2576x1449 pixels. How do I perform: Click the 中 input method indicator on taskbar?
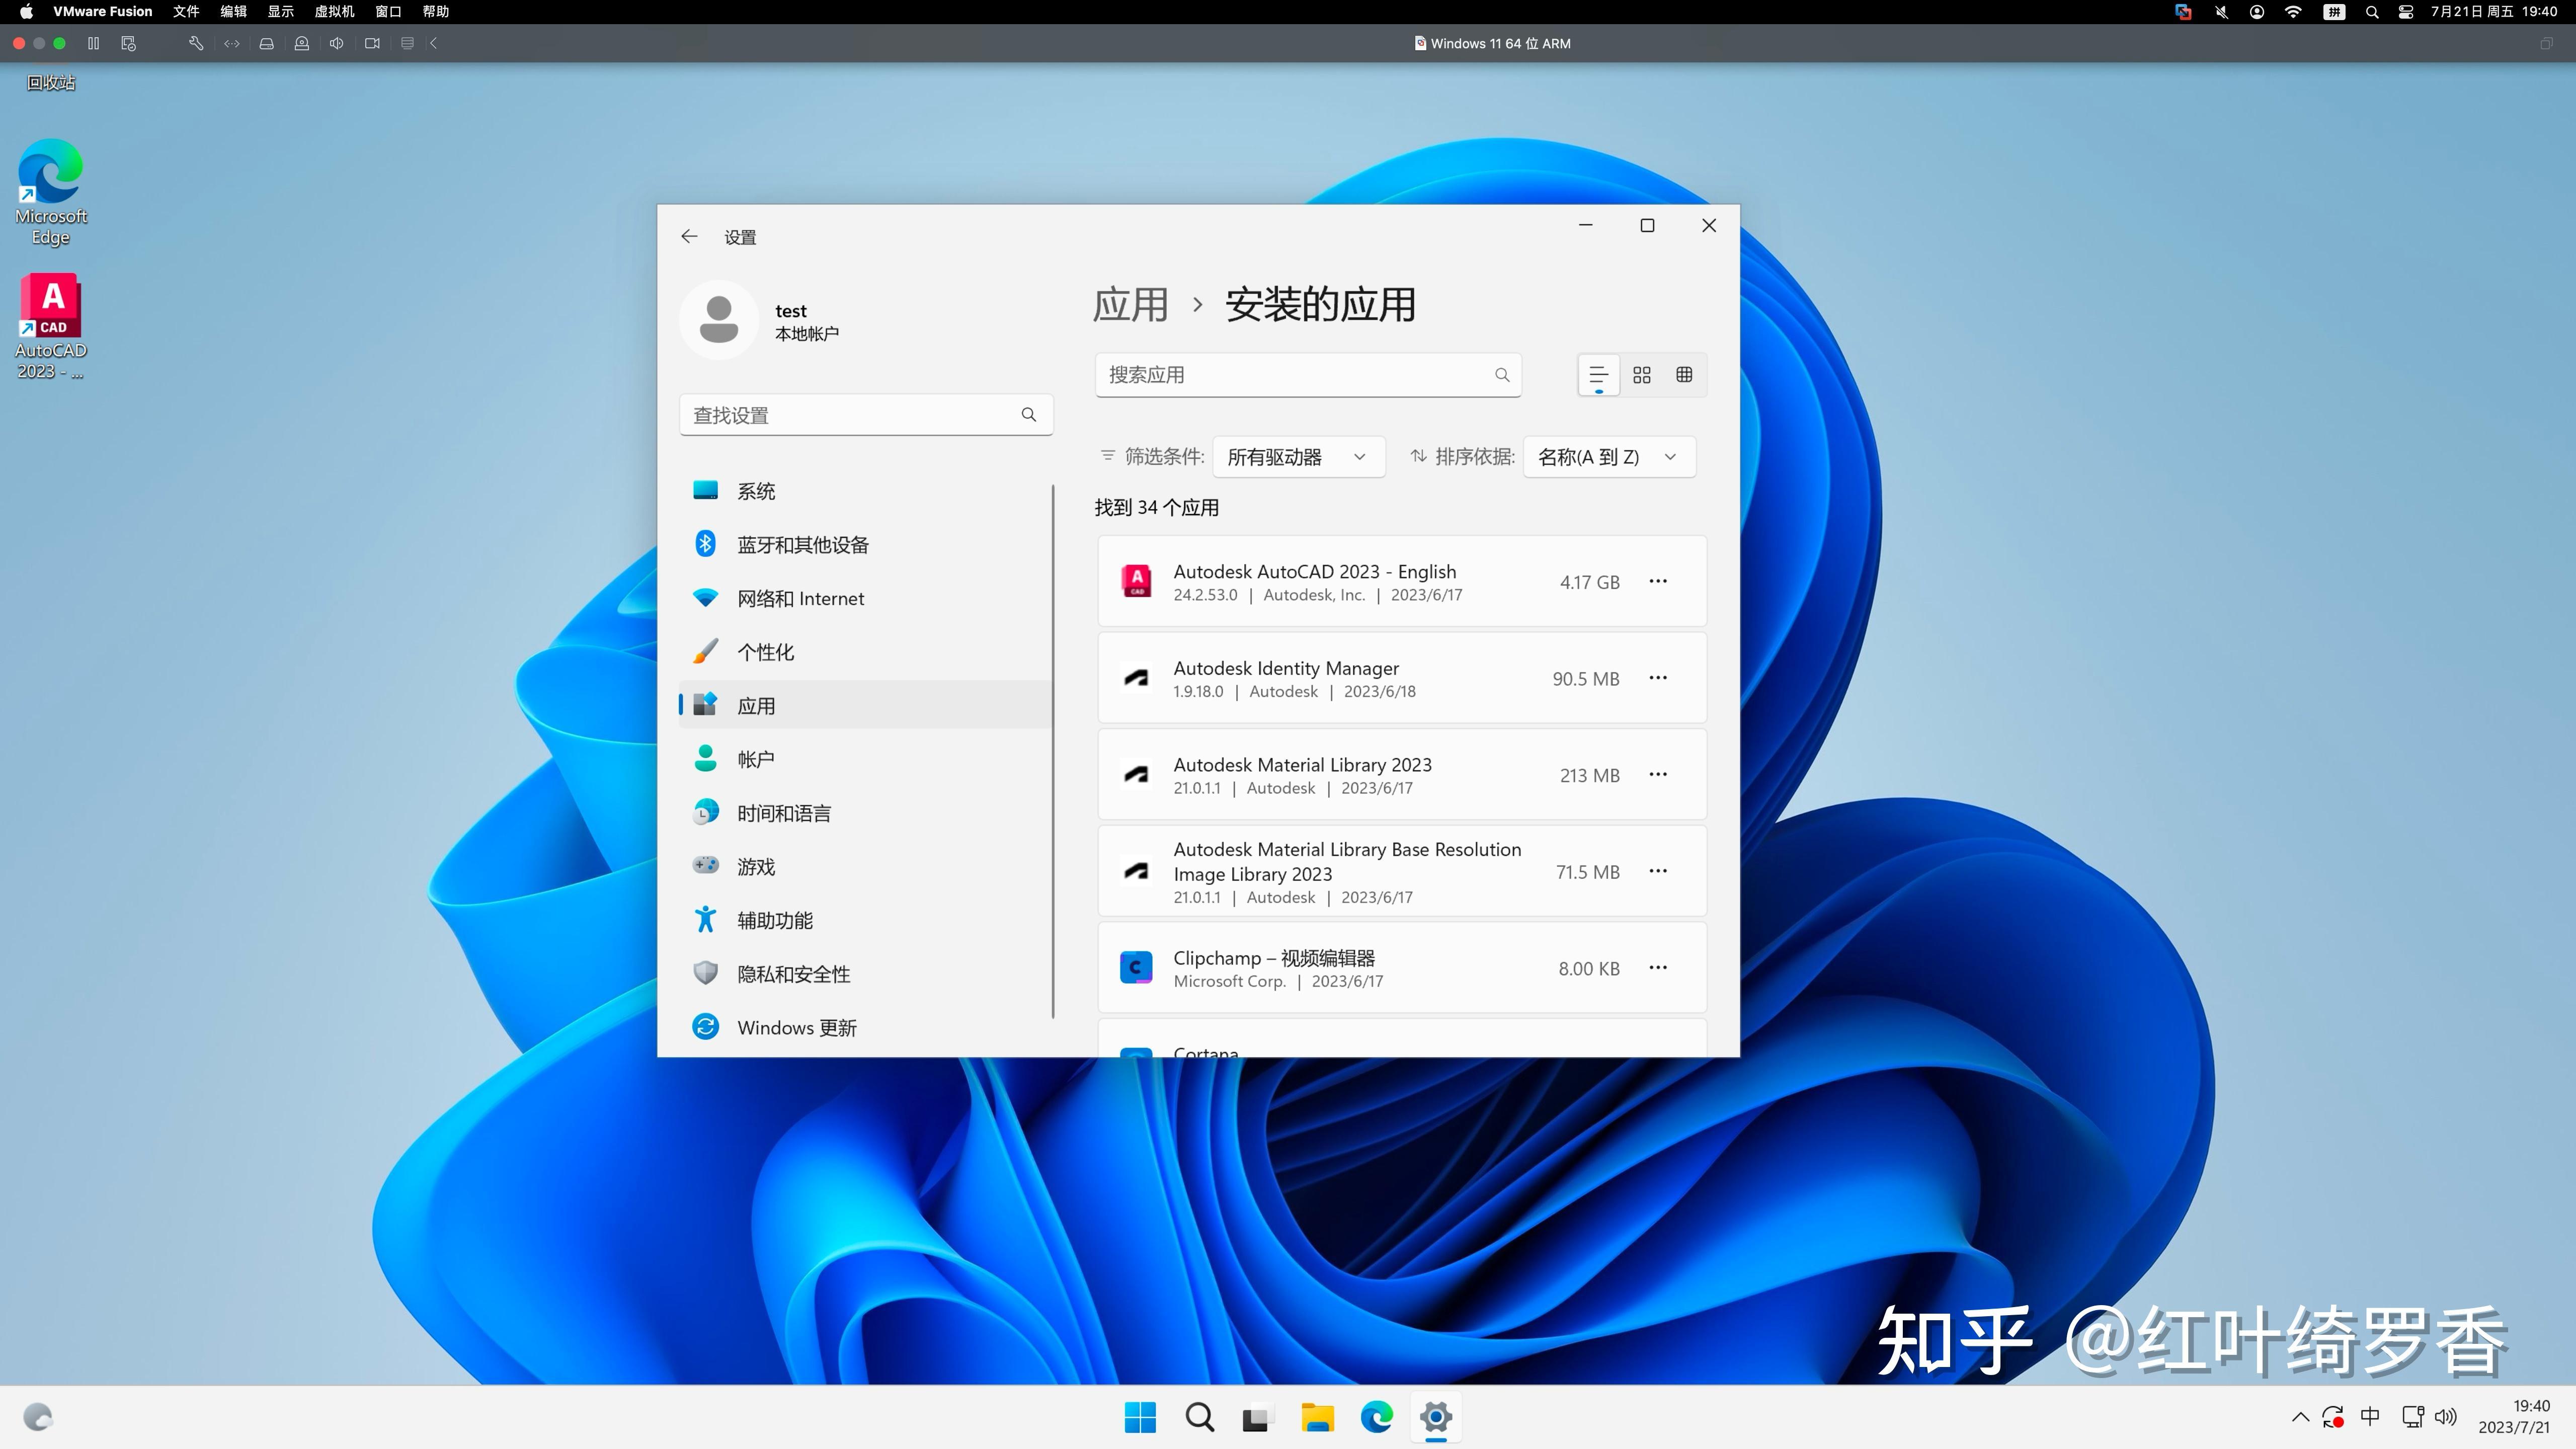[x=2370, y=1417]
